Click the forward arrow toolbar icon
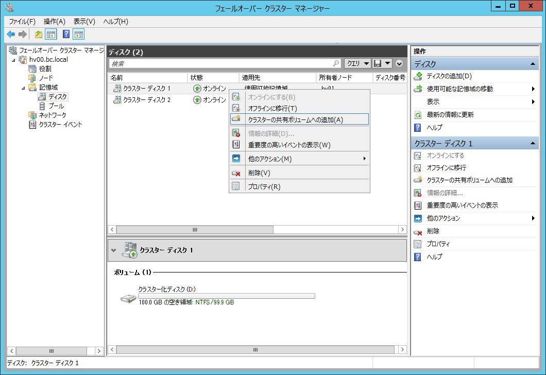 [23, 34]
